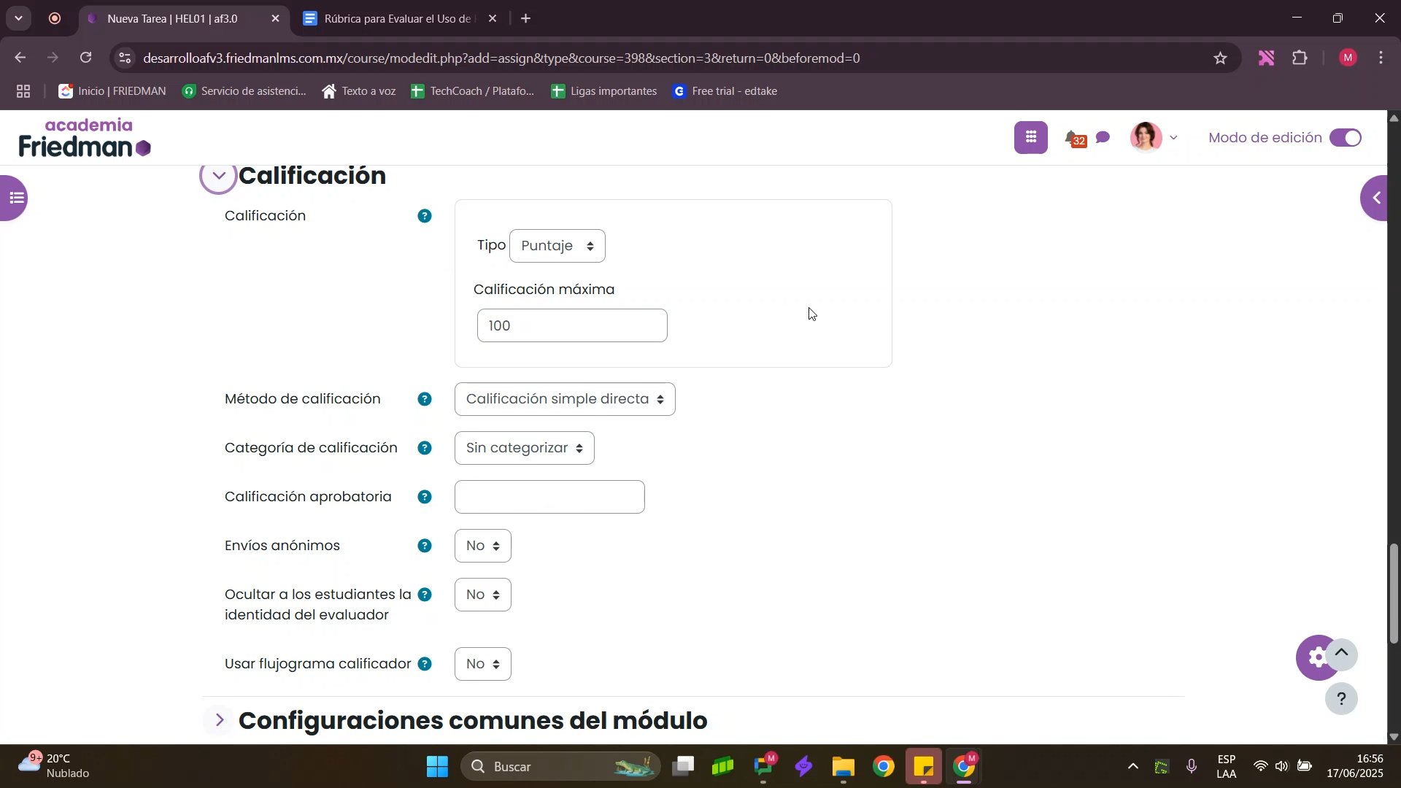Click help icon beside Envíos anónimos

tap(425, 546)
